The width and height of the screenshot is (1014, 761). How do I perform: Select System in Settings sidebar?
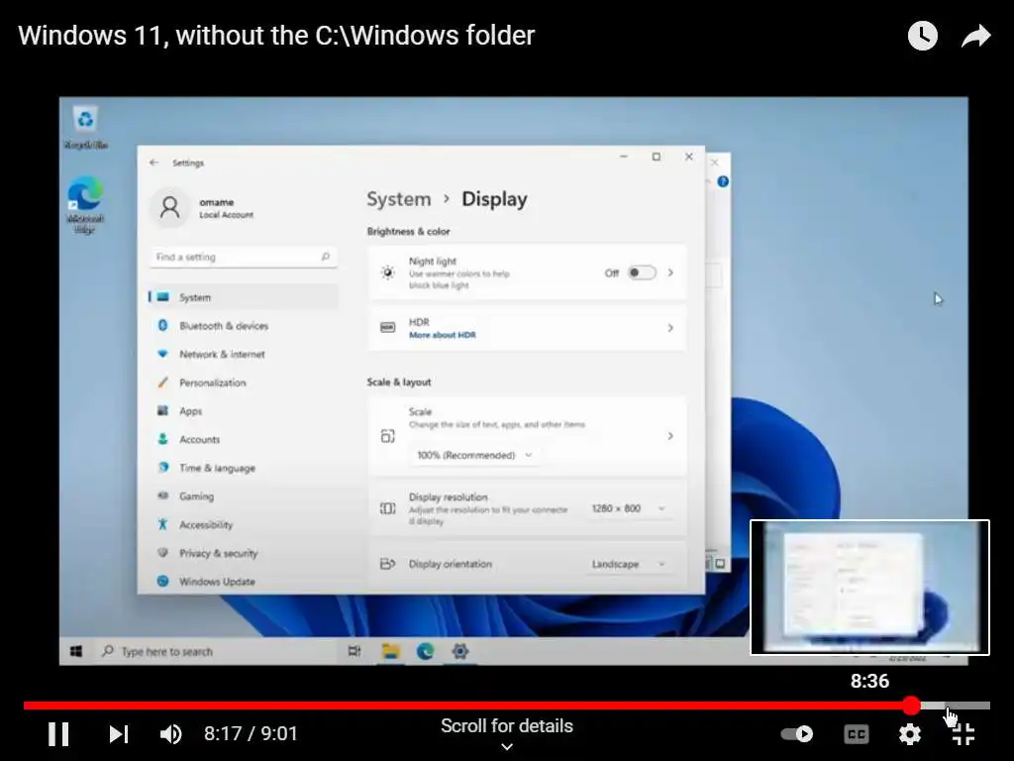244,297
